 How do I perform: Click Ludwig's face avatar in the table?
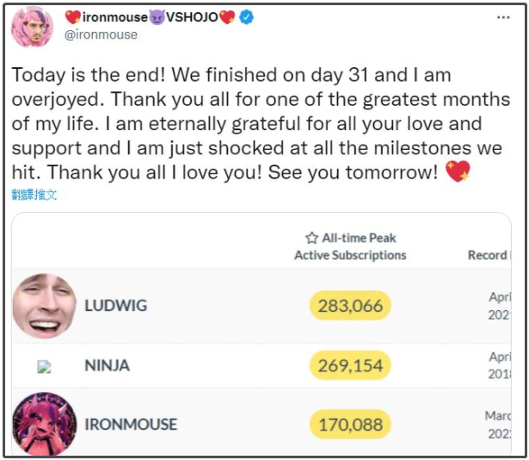click(x=44, y=306)
